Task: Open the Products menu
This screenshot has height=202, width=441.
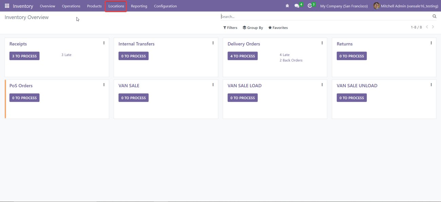Action: [94, 6]
